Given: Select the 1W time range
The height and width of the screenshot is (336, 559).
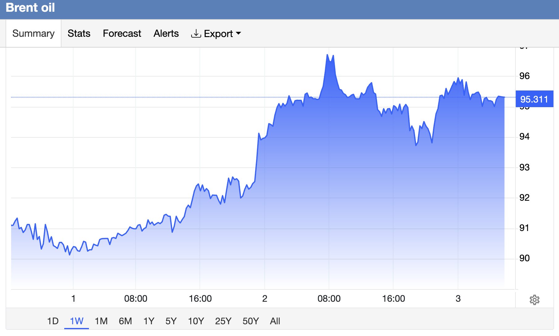Looking at the screenshot, I should point(77,321).
